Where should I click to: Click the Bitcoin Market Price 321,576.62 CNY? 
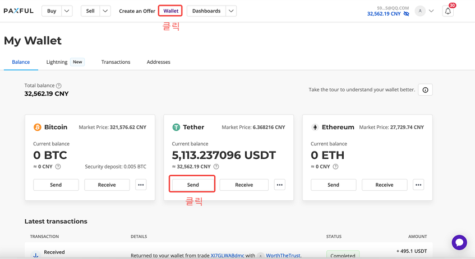[112, 127]
